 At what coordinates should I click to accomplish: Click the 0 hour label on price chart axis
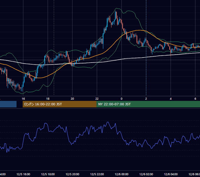(x=121, y=99)
